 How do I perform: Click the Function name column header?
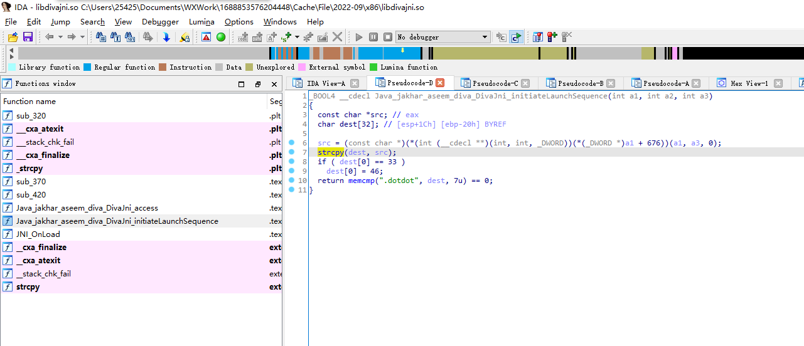click(x=134, y=101)
